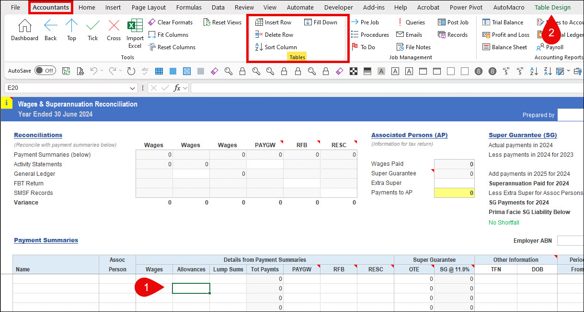Viewport: 584px width, 312px height.
Task: Click the yellow info 'i' icon
Action: click(x=6, y=103)
